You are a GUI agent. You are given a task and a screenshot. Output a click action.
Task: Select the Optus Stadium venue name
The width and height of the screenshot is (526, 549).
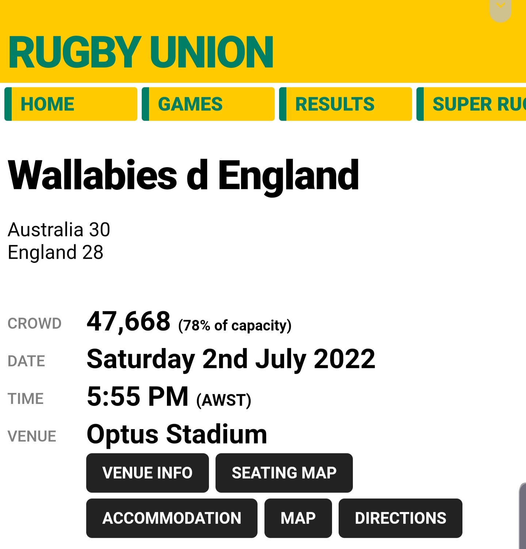pos(177,434)
